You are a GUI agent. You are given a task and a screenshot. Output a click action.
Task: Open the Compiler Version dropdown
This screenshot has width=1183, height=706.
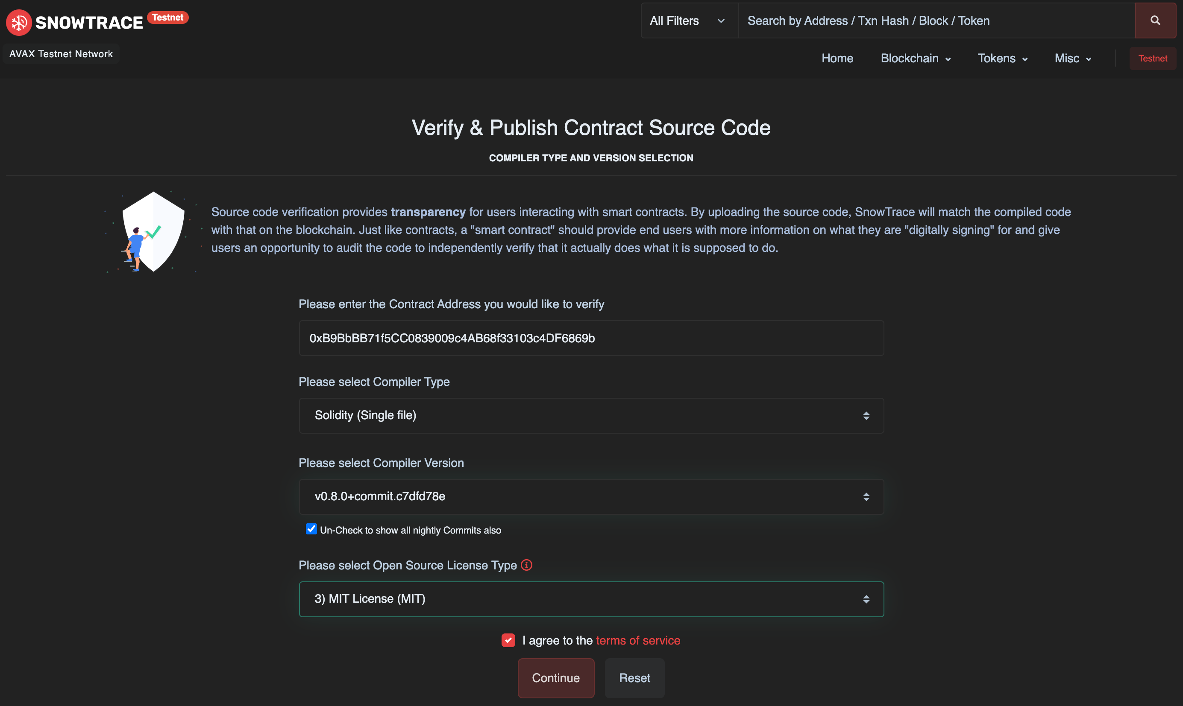(x=591, y=496)
